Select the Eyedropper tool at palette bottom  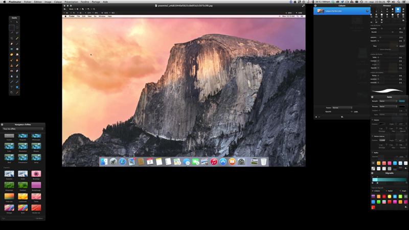17,93
